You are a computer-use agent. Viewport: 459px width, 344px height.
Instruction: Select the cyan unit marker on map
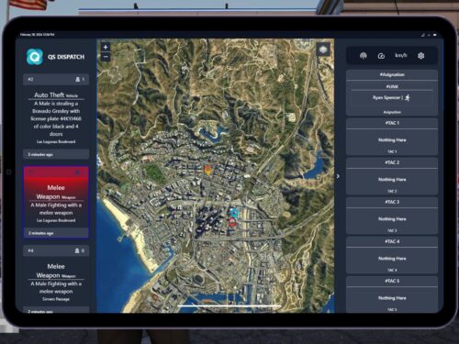click(233, 213)
